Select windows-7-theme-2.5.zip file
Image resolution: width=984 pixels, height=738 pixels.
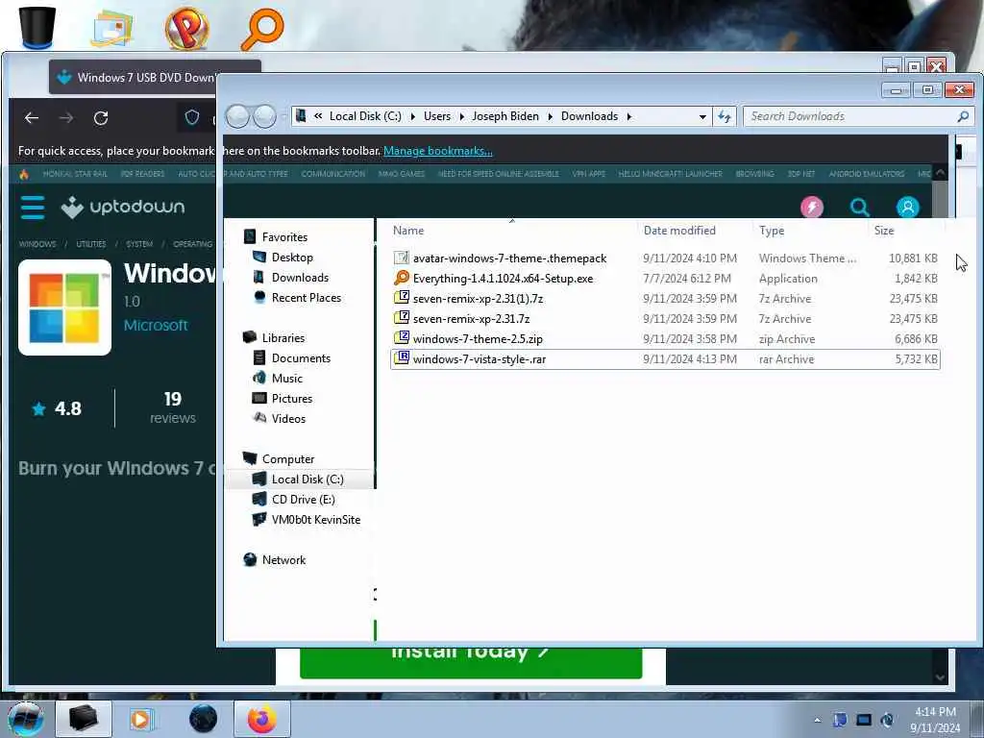(665, 339)
